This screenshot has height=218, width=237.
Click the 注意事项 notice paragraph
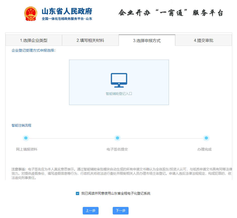click(122, 173)
